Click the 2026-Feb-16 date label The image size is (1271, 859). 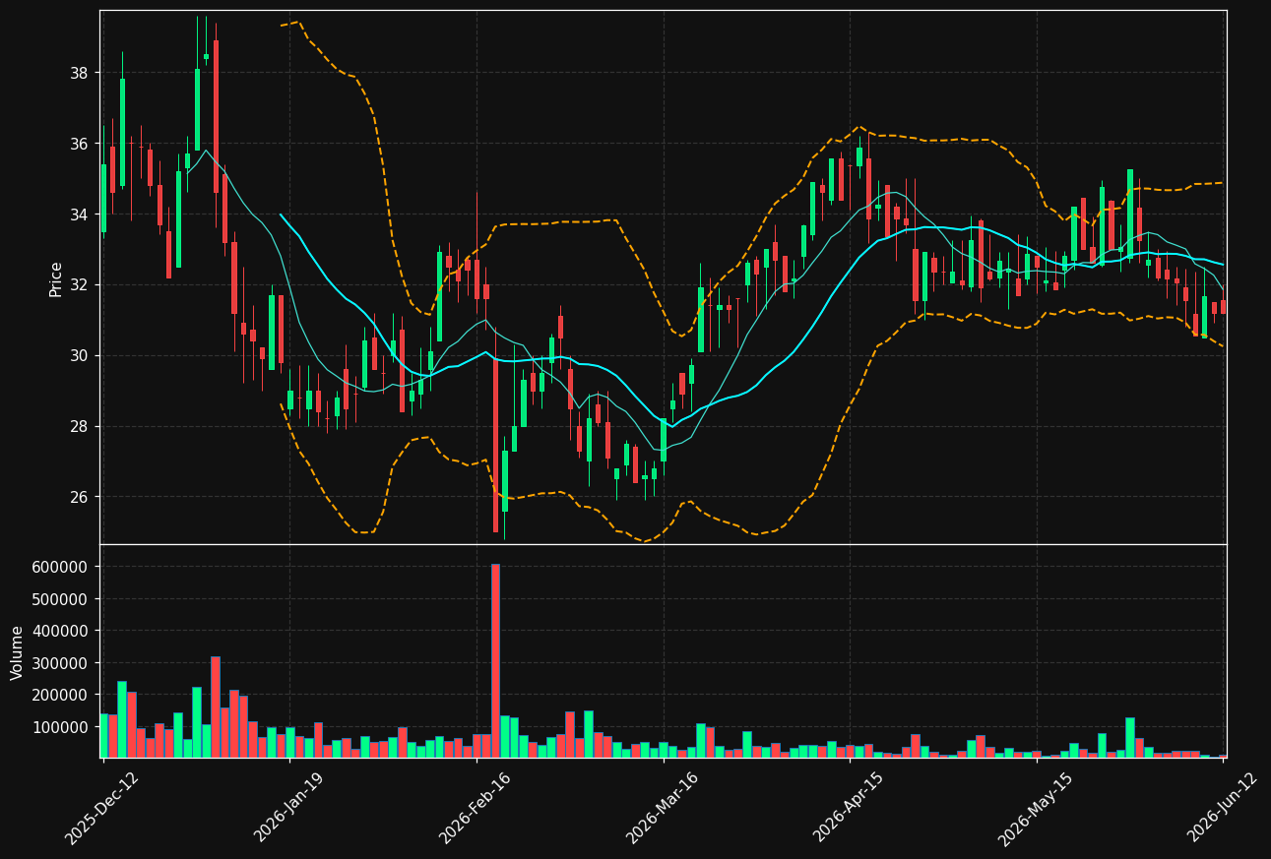(475, 809)
